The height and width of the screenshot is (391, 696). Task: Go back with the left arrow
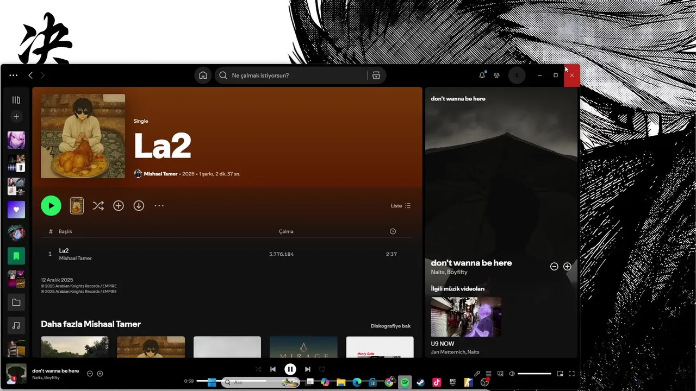[30, 75]
